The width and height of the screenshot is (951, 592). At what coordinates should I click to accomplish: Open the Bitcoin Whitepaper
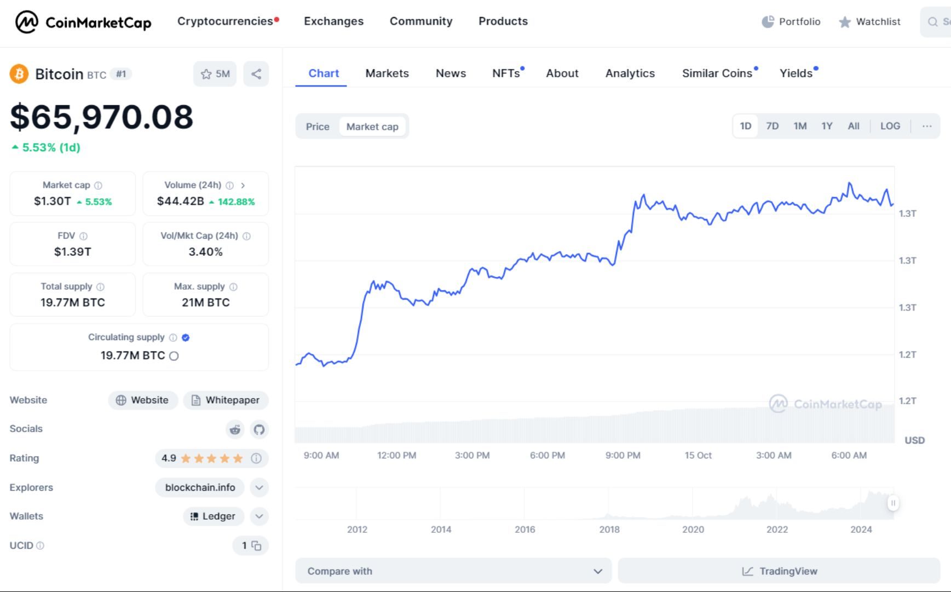click(226, 400)
